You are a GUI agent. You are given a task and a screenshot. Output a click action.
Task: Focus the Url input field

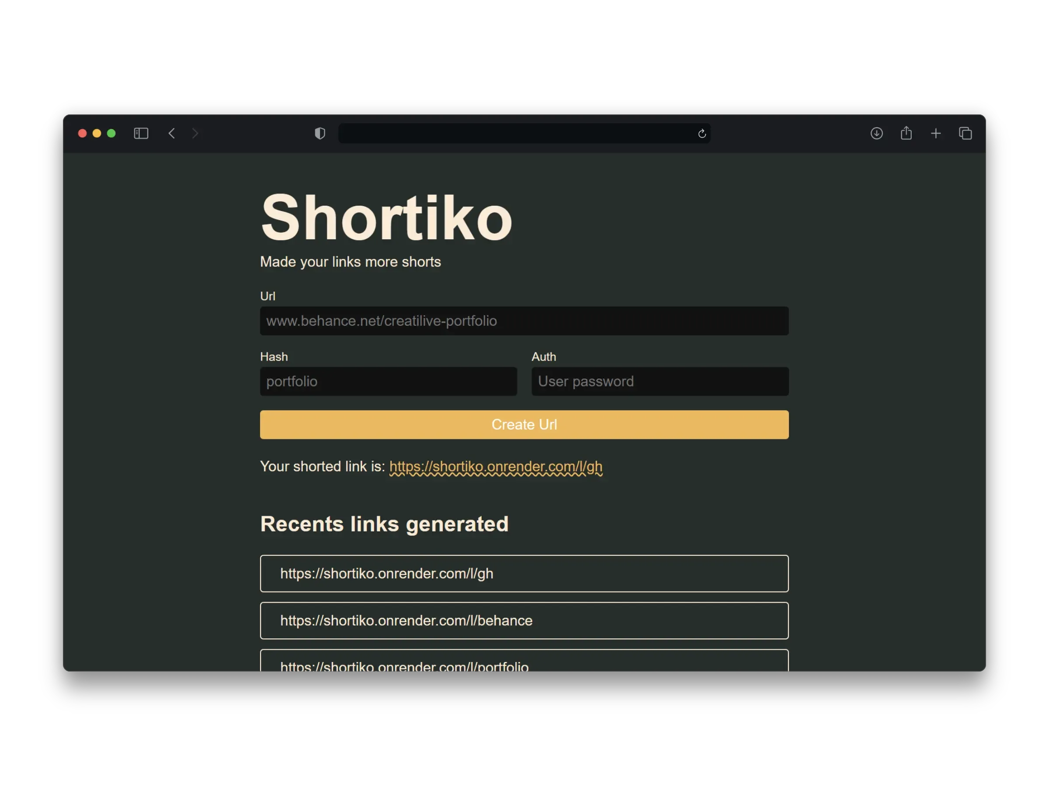[x=524, y=321]
